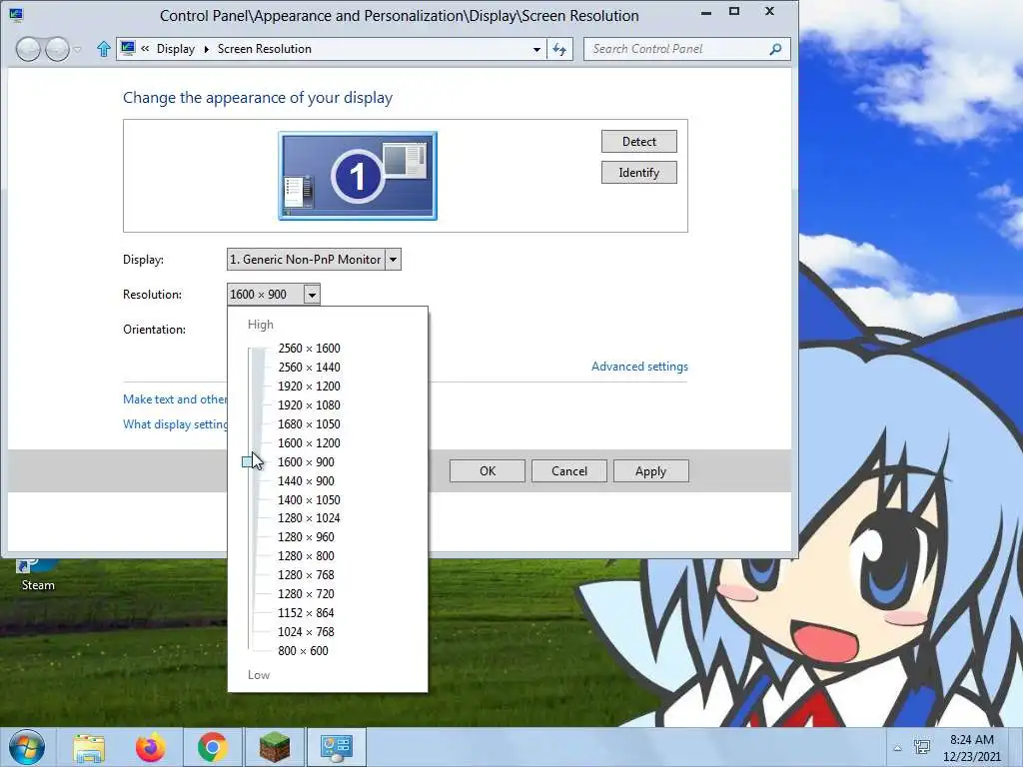Launch Google Chrome from the taskbar
Viewport: 1023px width, 767px height.
212,747
